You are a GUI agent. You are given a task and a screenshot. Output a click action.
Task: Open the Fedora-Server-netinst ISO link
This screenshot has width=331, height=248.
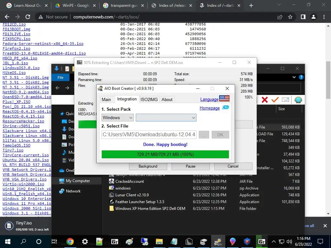(x=43, y=44)
